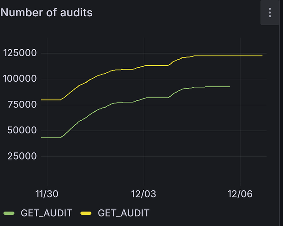Click the 75000 y-axis label

click(x=22, y=105)
